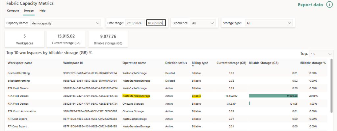Viewport: 337px width, 131px height.
Task: Sort by Operation name column header
Action: [134, 63]
